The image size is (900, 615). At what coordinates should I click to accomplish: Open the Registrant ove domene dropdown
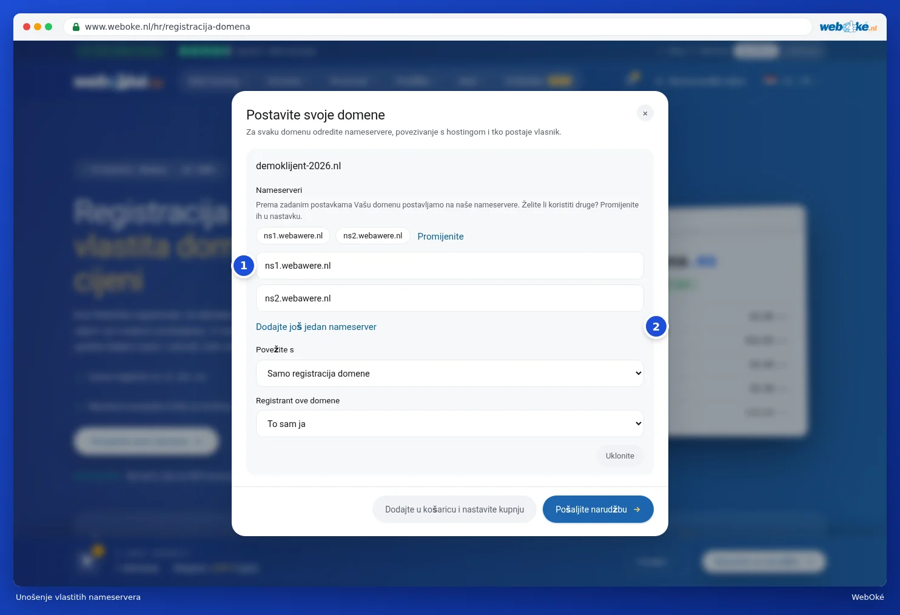(450, 424)
